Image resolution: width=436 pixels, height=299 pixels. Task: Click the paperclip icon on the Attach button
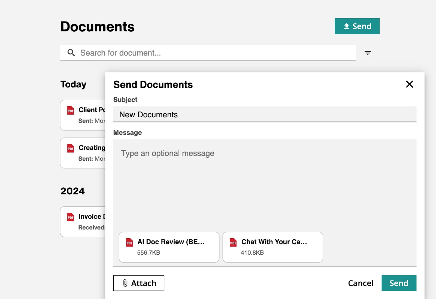point(125,283)
